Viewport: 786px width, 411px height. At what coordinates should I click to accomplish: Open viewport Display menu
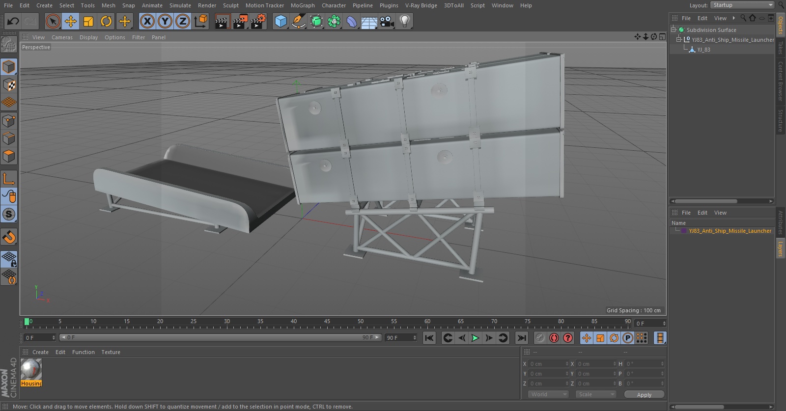click(89, 37)
